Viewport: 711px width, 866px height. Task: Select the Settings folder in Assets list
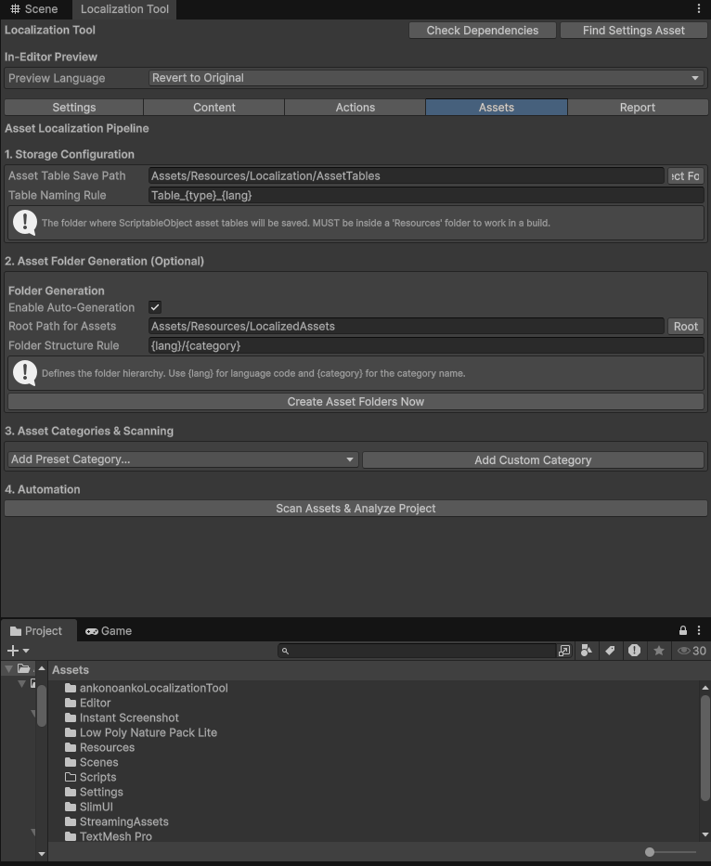coord(101,792)
